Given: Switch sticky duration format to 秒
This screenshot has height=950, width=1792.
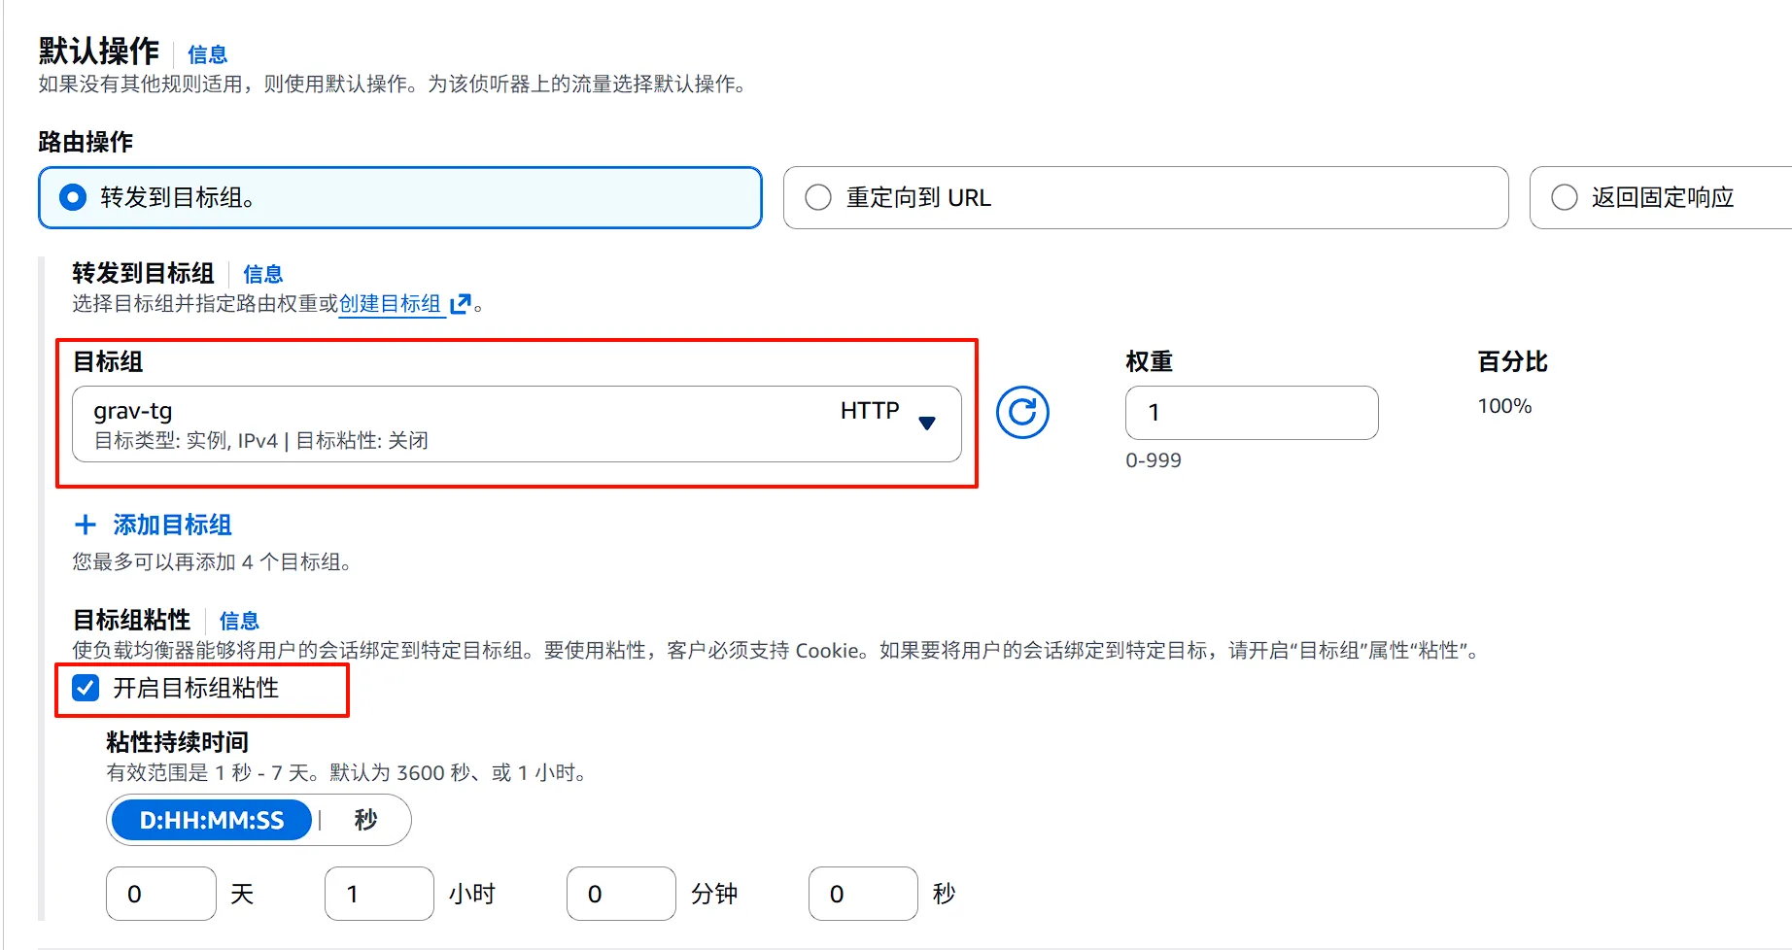Looking at the screenshot, I should point(364,819).
